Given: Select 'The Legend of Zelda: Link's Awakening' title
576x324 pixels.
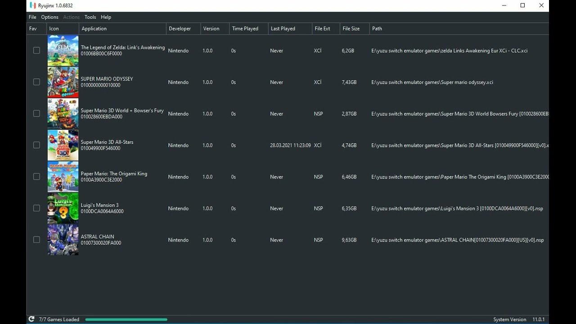Looking at the screenshot, I should (x=123, y=47).
